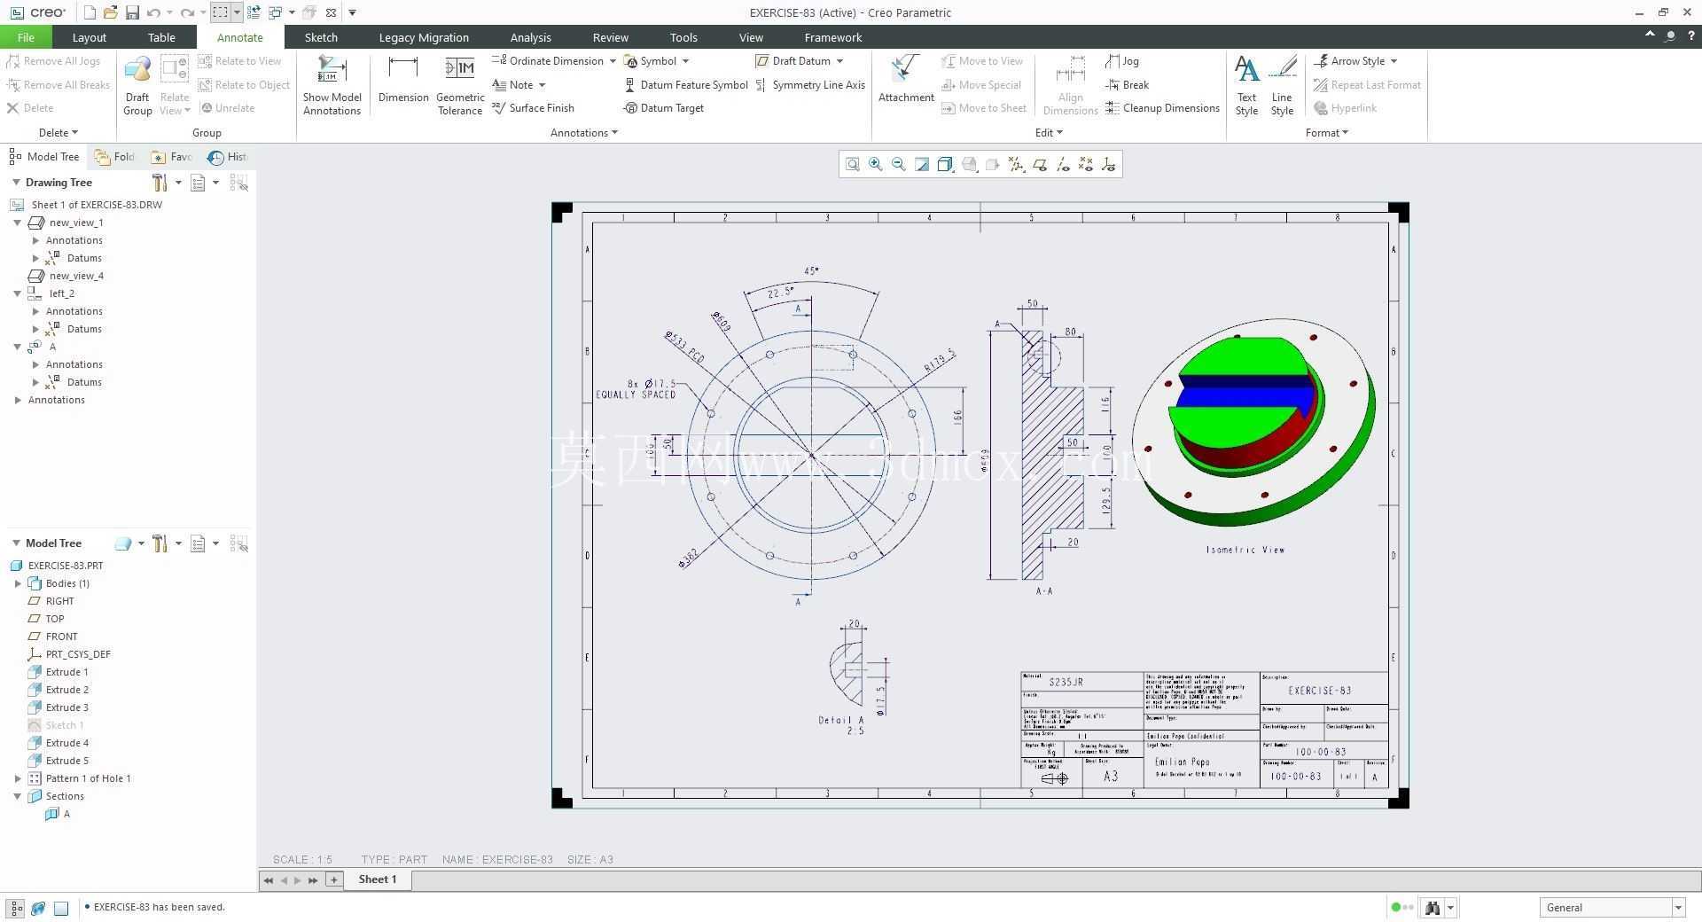Collapse the Sections node in Model Tree
1702x922 pixels.
click(17, 796)
